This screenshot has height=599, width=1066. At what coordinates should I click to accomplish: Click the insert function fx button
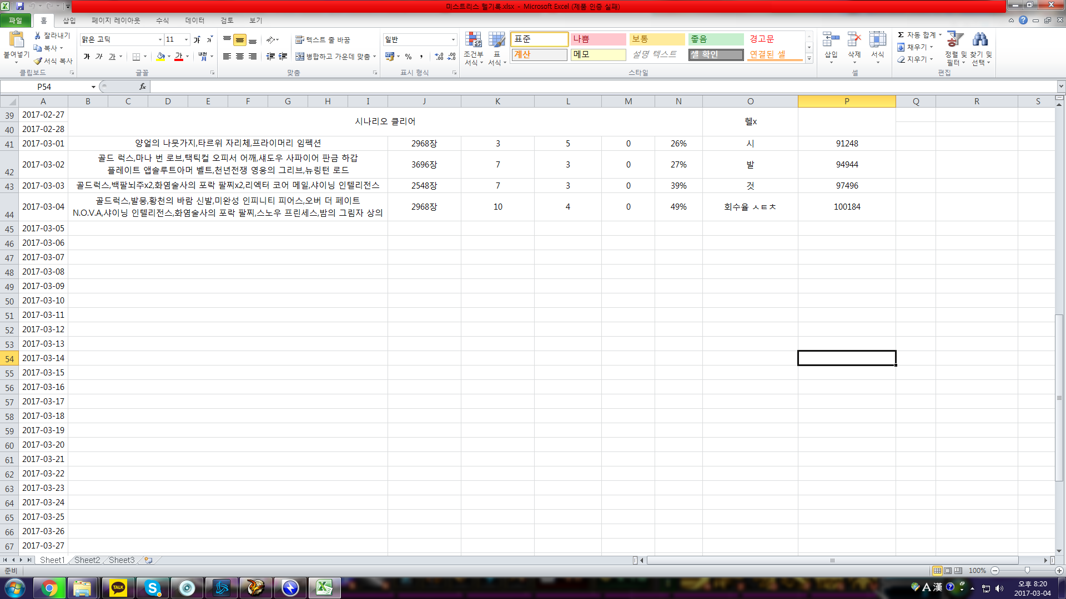coord(143,87)
